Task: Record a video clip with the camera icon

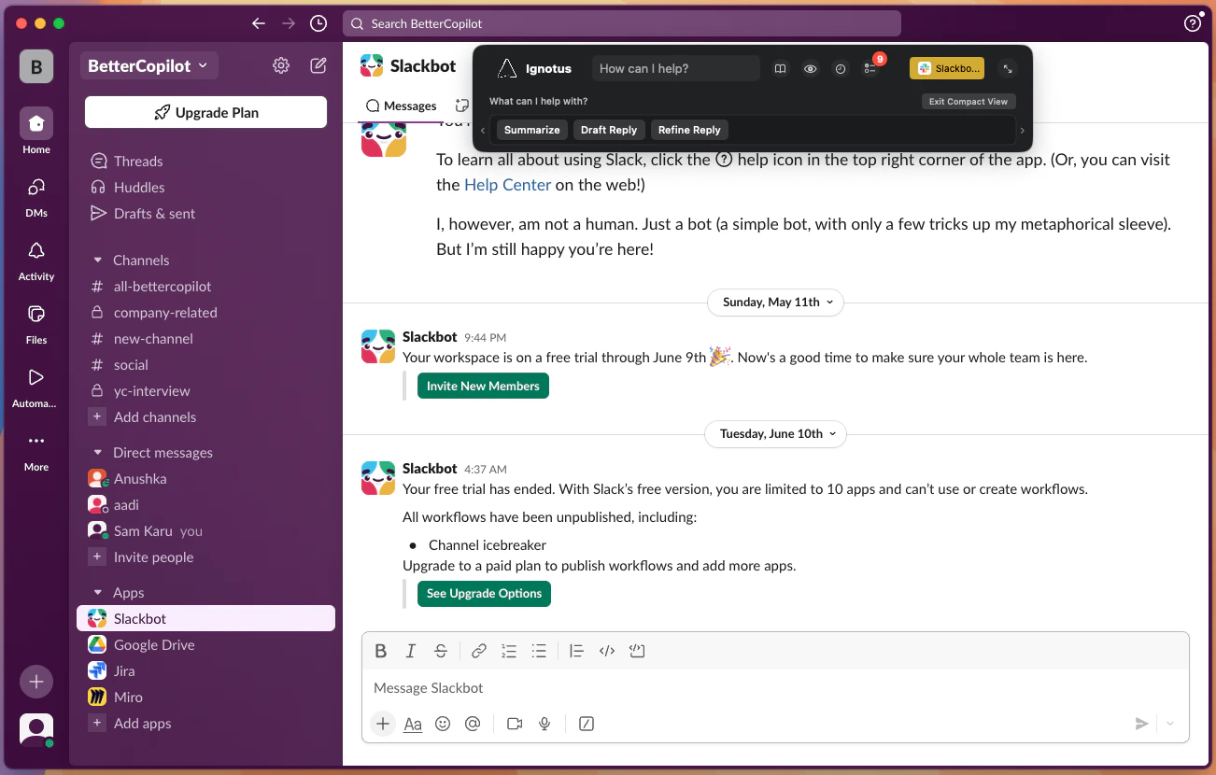Action: (514, 724)
